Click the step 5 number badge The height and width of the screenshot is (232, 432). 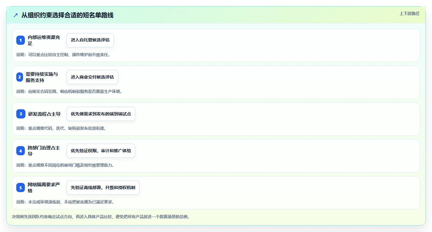[x=21, y=188]
